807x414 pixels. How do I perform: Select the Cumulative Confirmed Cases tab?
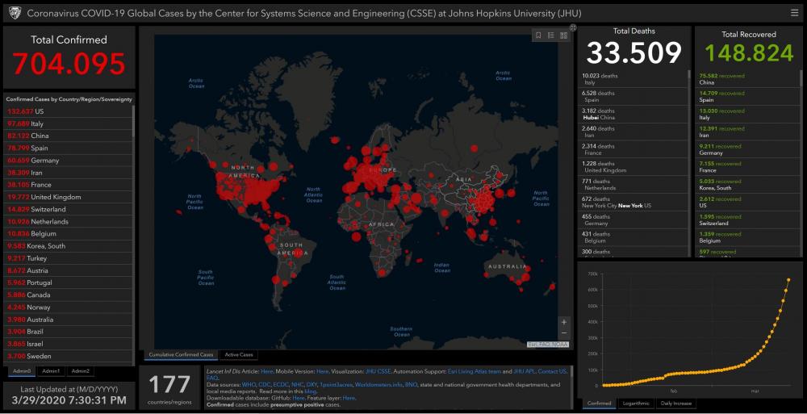pyautogui.click(x=182, y=354)
